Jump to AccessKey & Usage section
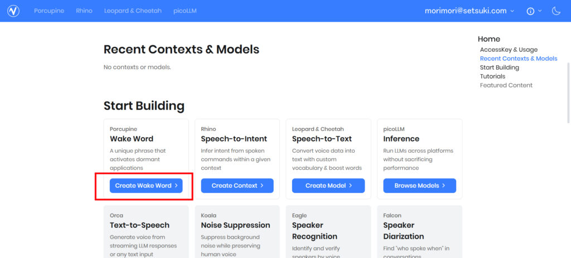Screen dimensions: 571x258 point(509,50)
